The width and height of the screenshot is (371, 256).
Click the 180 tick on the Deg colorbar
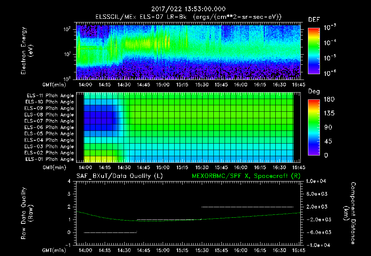(x=329, y=99)
